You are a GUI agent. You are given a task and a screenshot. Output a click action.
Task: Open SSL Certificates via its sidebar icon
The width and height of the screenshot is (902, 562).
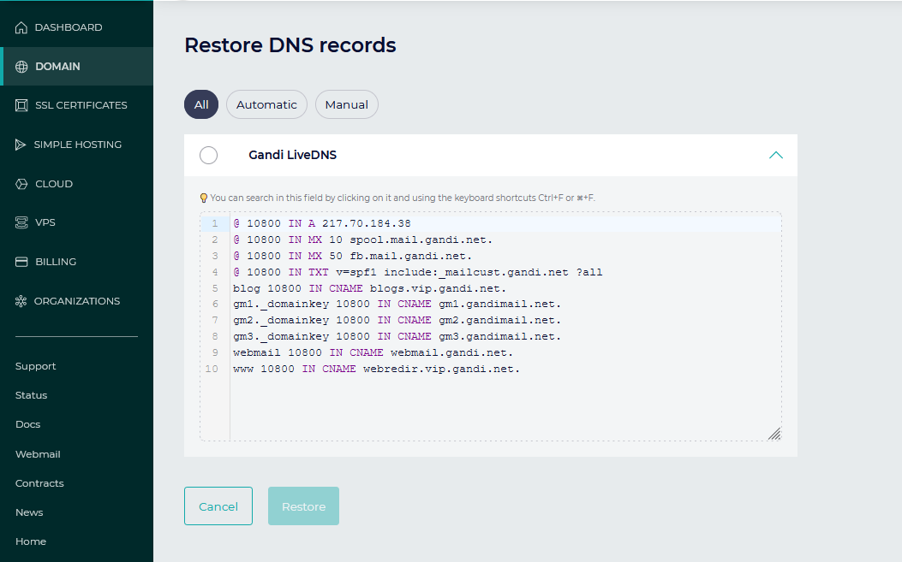21,105
